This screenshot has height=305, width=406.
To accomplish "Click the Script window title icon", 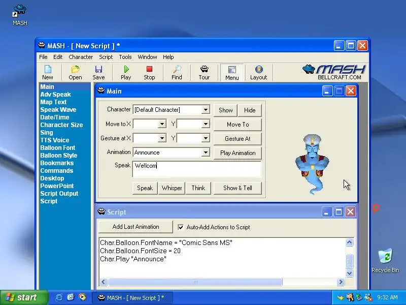I will click(101, 211).
